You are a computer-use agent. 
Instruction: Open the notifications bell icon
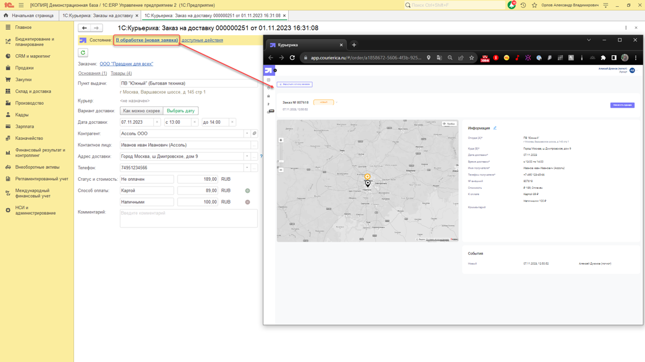[x=511, y=5]
